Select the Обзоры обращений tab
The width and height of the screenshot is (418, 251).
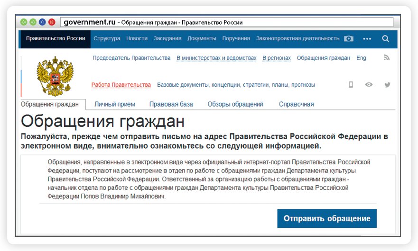point(235,104)
